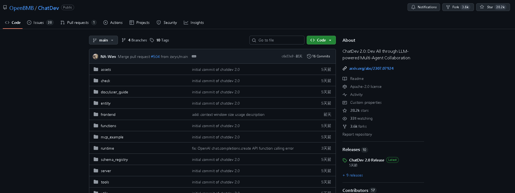Click the star icon beside 28.2k stars
This screenshot has height=193, width=515.
pyautogui.click(x=345, y=110)
